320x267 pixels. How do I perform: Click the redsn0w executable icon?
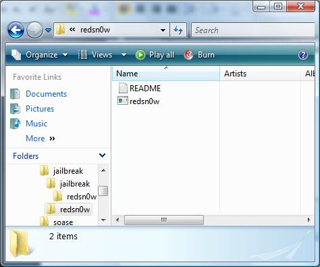[123, 101]
